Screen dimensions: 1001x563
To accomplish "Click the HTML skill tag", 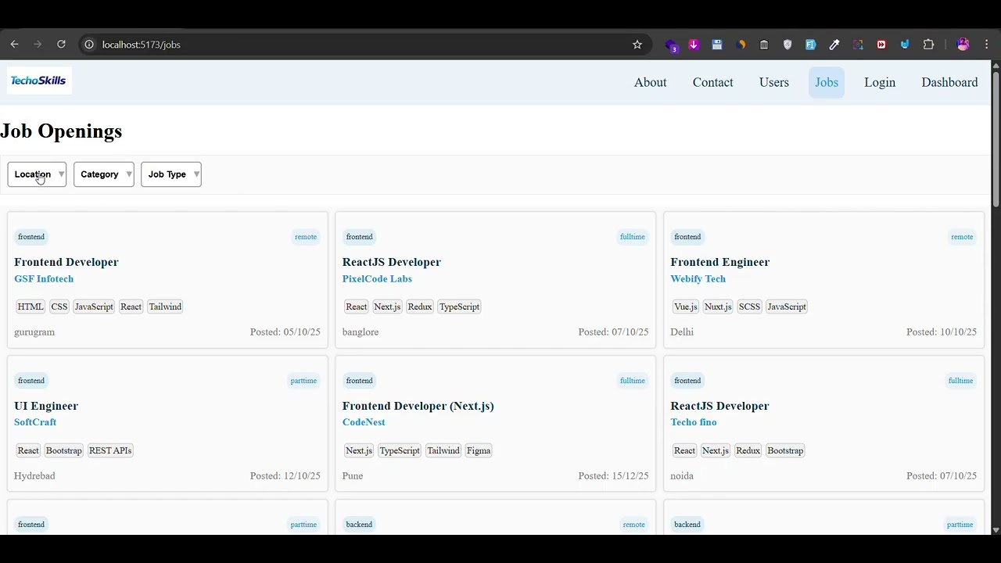I will 30,307.
